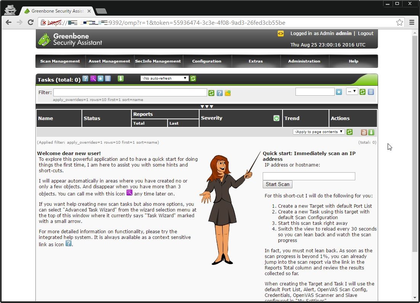Click the Greenbone Security Assistant logo
Viewport: 420px width, 303px height.
(70, 39)
